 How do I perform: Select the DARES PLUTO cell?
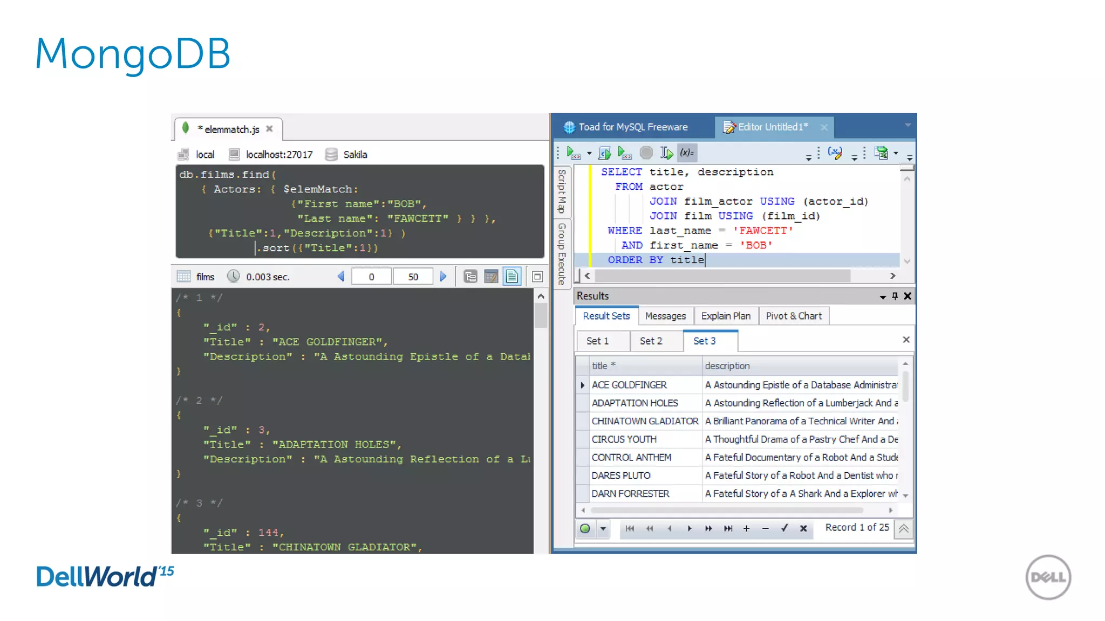point(645,475)
